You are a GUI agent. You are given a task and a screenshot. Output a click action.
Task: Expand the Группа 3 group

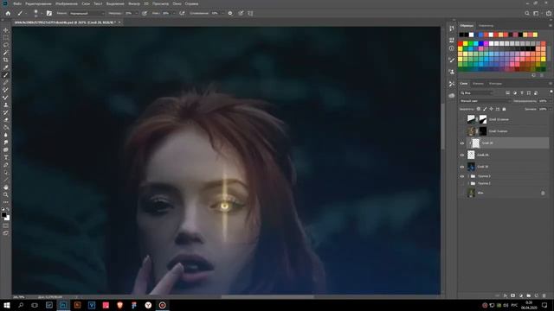[469, 176]
